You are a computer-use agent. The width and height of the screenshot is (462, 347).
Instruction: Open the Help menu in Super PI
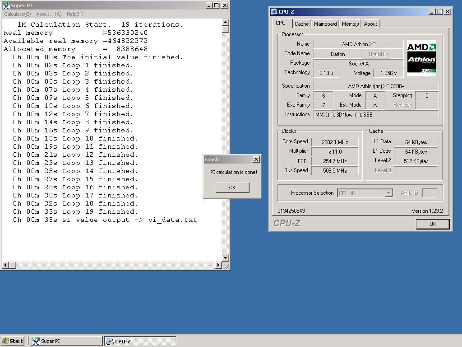point(75,14)
